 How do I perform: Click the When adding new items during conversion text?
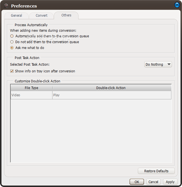(43, 31)
